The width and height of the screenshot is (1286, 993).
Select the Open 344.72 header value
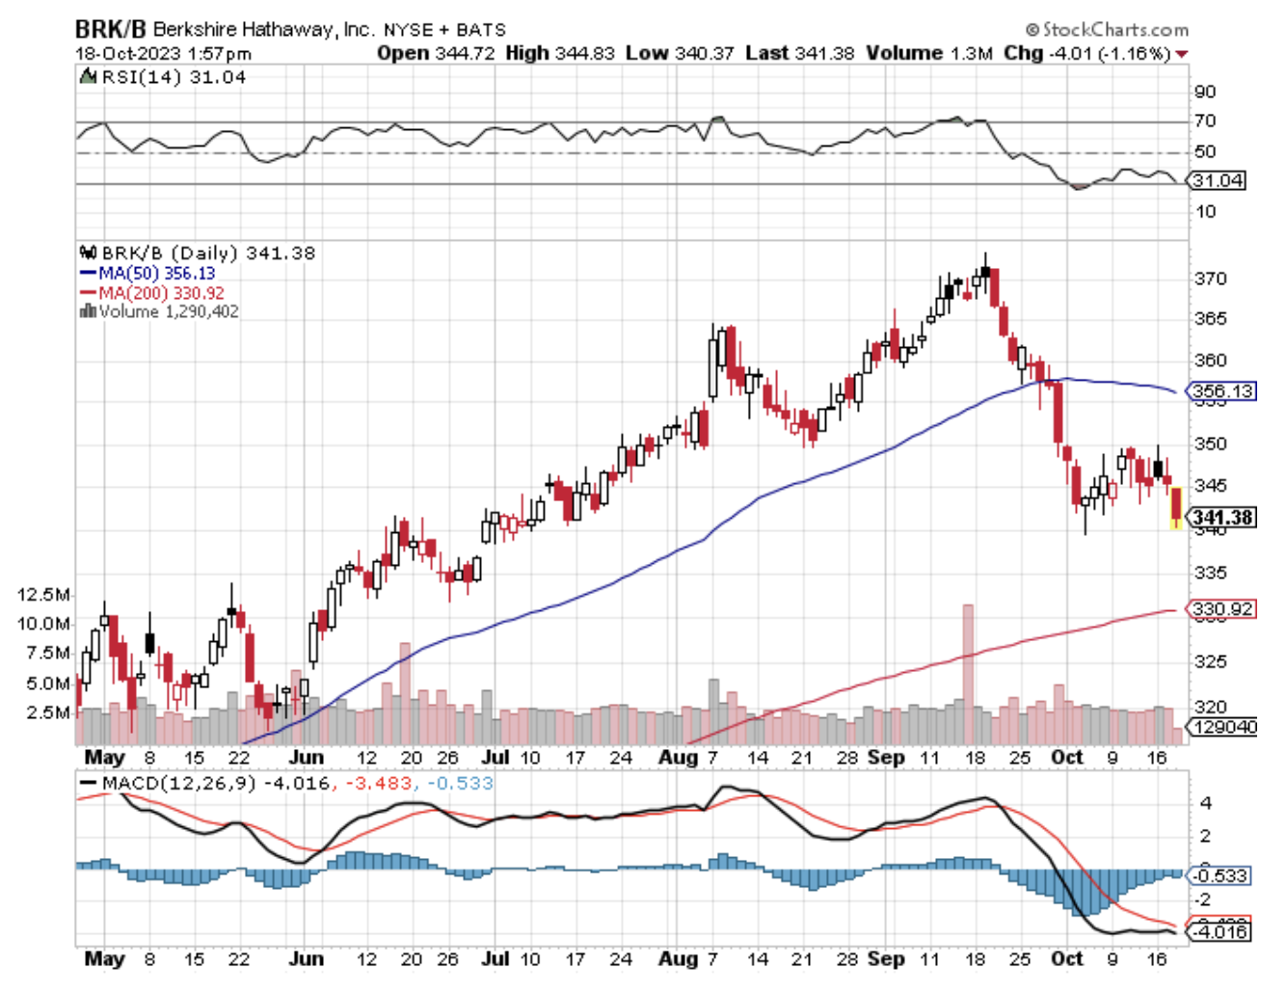[436, 53]
